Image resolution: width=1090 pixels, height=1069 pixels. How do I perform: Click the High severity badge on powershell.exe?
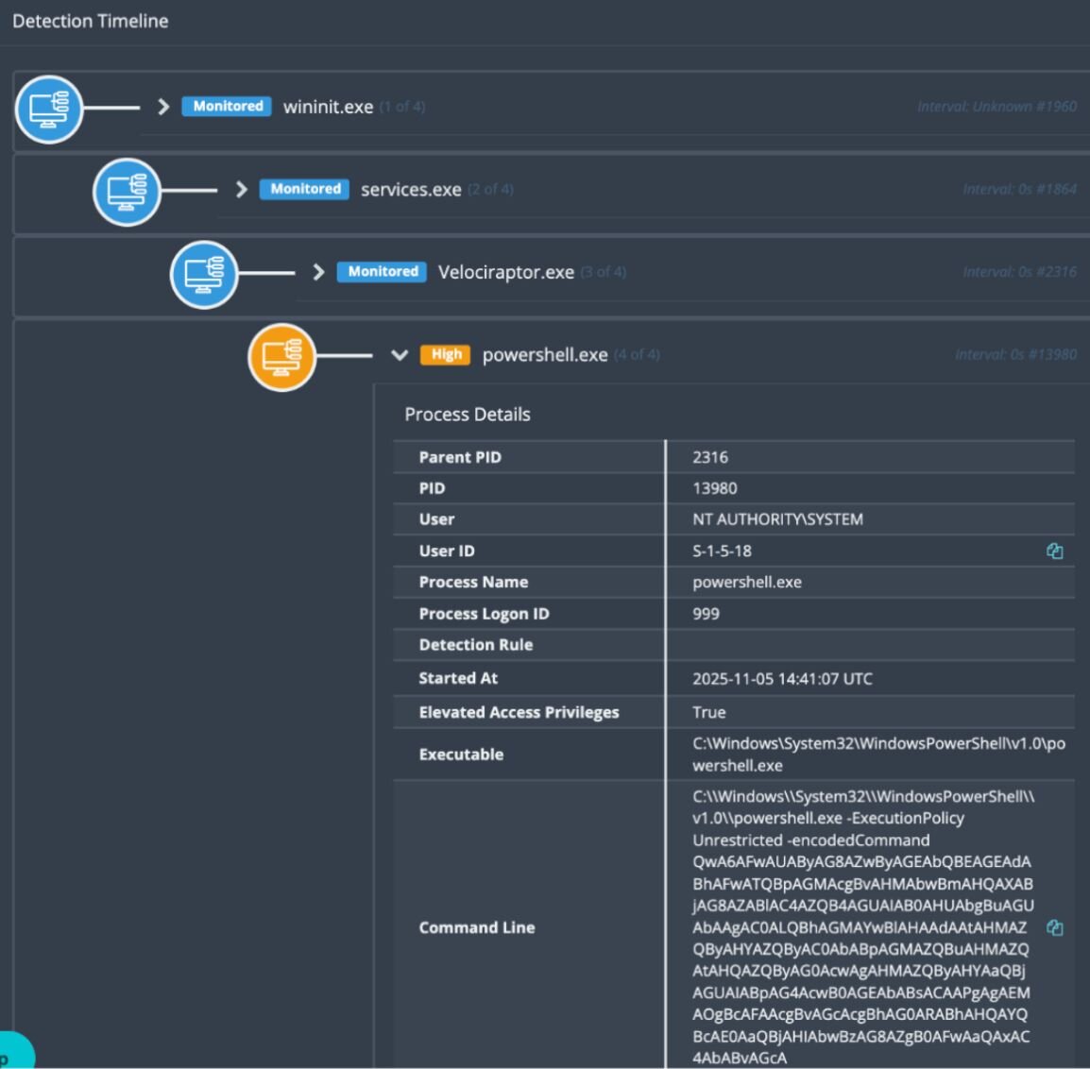tap(446, 355)
